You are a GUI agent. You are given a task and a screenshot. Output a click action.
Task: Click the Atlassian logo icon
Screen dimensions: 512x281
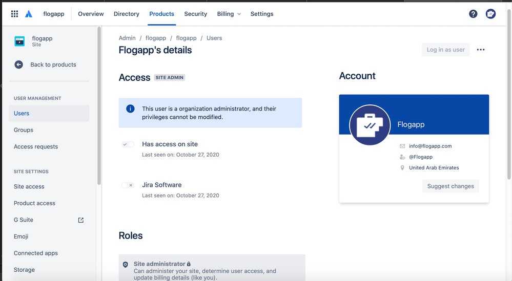coord(29,14)
